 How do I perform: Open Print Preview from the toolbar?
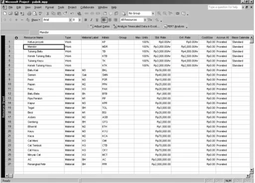[35, 13]
